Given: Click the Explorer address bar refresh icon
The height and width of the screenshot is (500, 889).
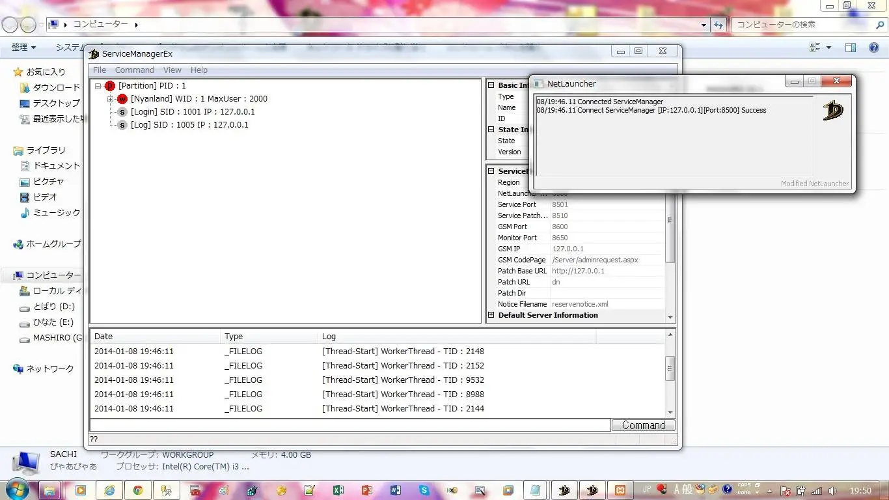Looking at the screenshot, I should coord(718,25).
